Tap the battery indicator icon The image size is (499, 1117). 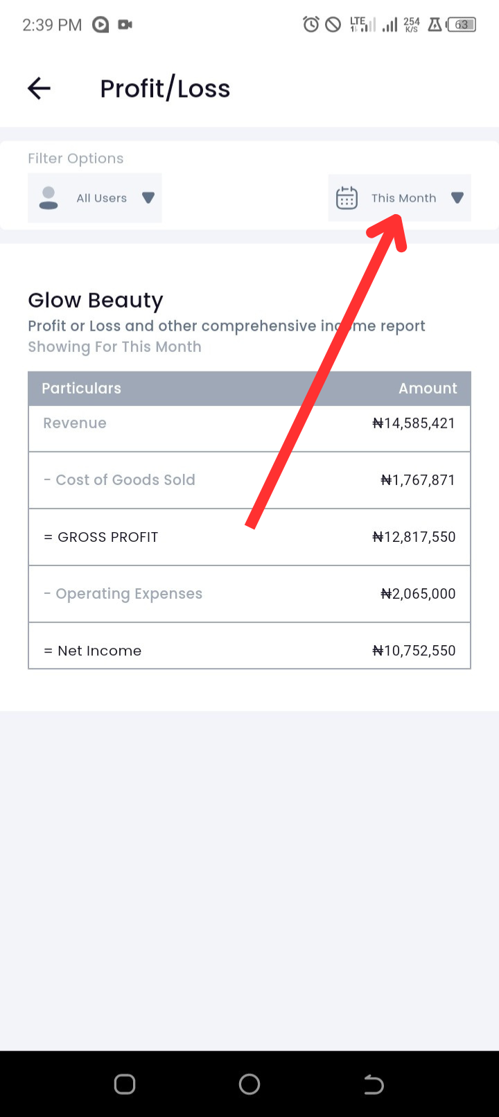(462, 25)
